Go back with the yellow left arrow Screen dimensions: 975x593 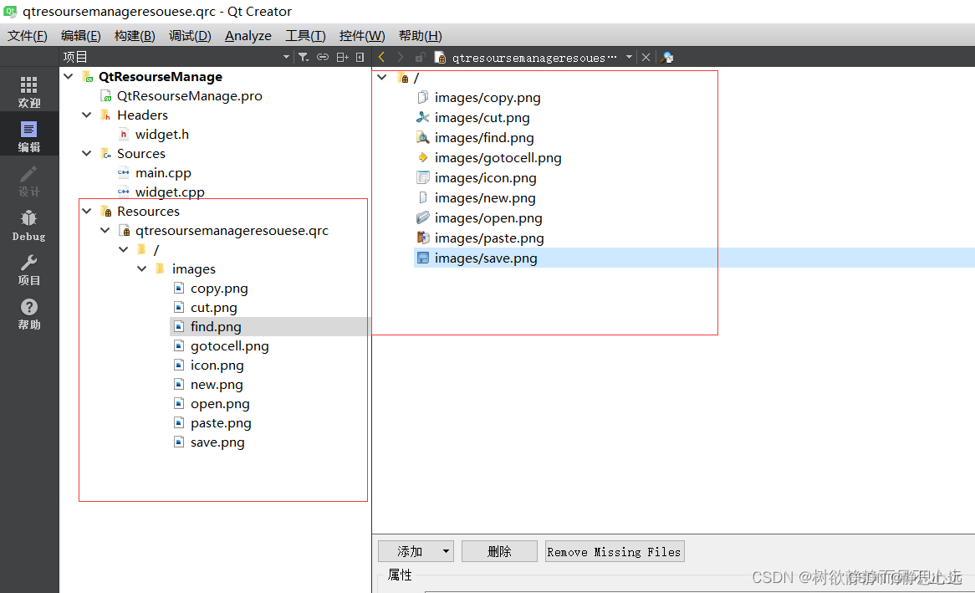(x=382, y=57)
